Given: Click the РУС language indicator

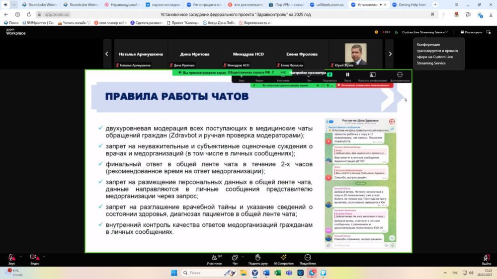Looking at the screenshot, I should pyautogui.click(x=455, y=273).
